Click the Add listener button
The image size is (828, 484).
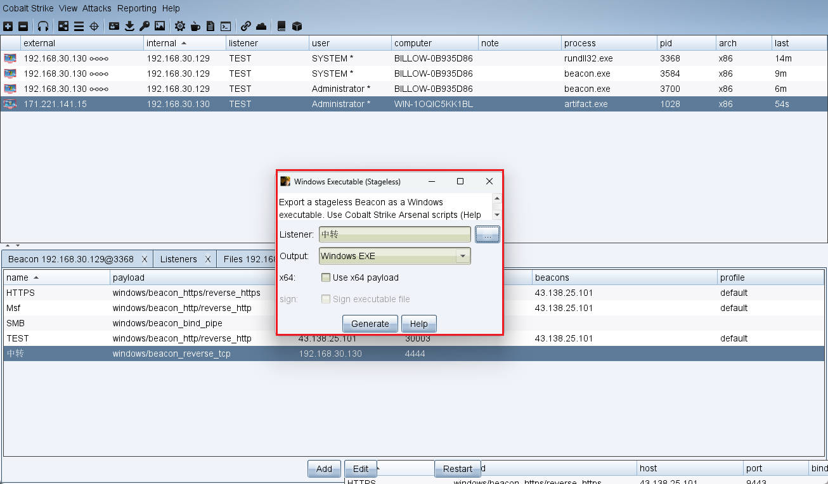pyautogui.click(x=324, y=469)
